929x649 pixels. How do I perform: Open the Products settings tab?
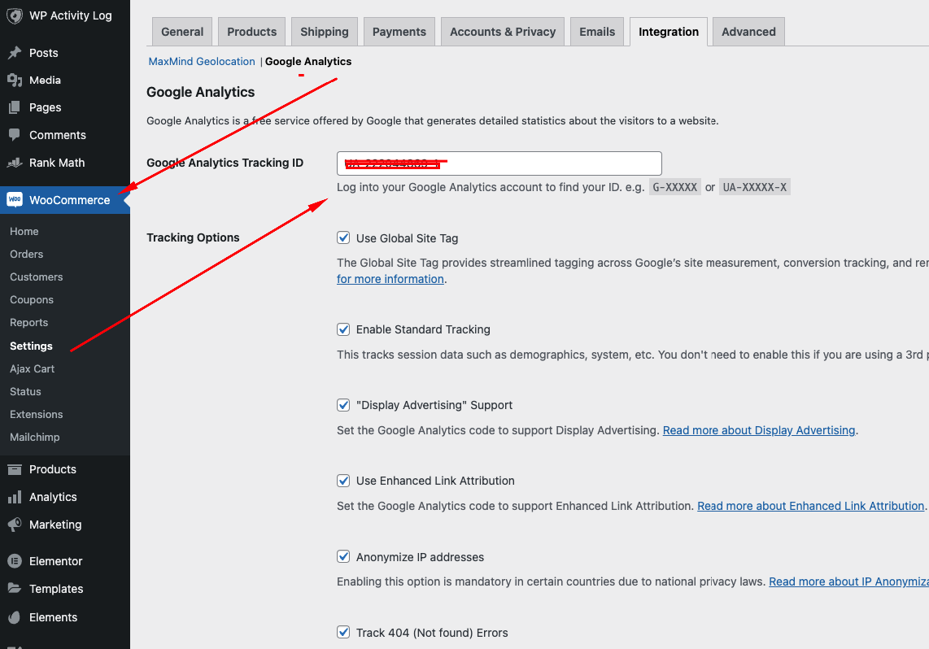coord(252,32)
